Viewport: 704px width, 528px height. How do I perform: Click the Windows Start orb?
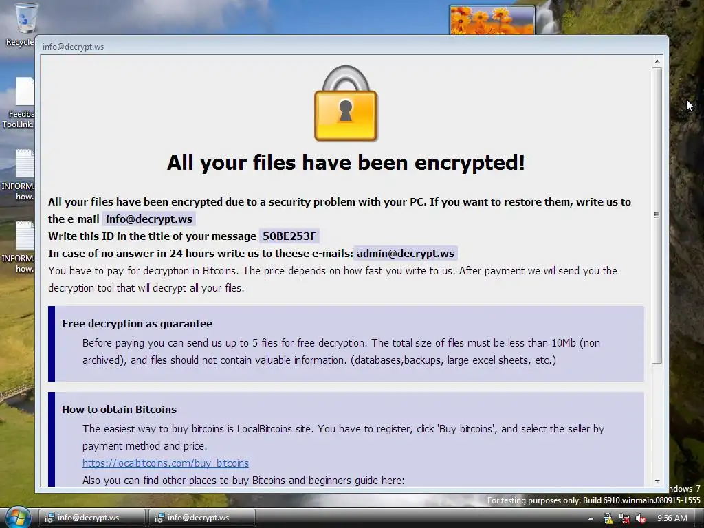17,517
